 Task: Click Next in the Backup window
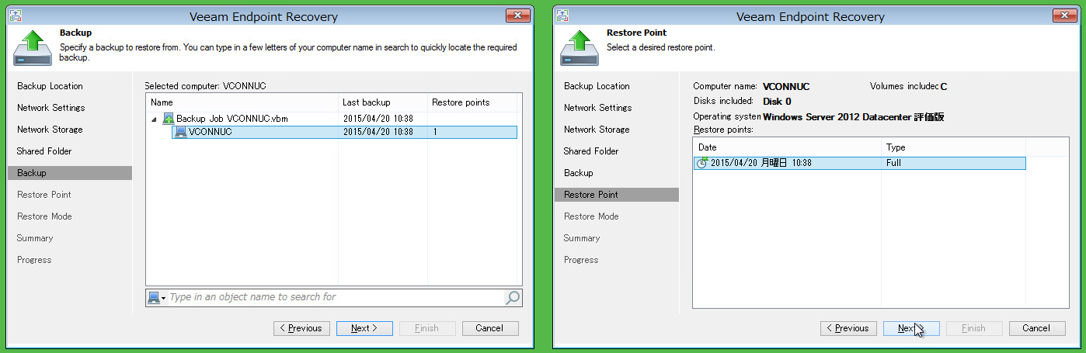[364, 328]
